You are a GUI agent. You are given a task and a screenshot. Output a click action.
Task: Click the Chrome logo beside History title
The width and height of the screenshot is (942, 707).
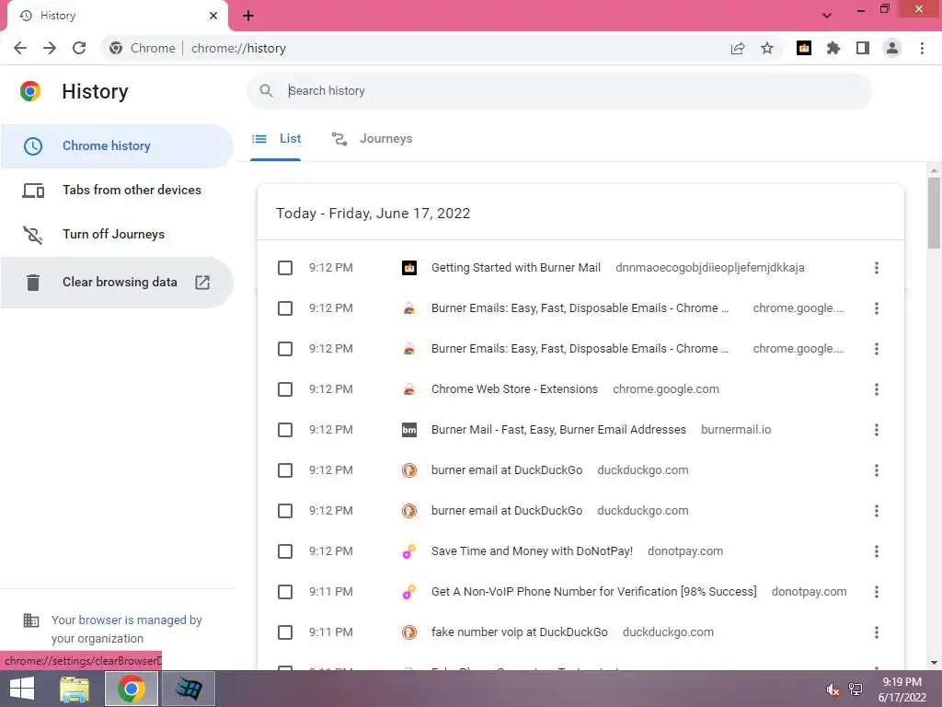(x=30, y=91)
